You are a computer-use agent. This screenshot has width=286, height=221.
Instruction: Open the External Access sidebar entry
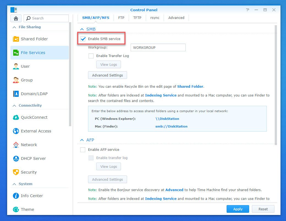(40, 131)
